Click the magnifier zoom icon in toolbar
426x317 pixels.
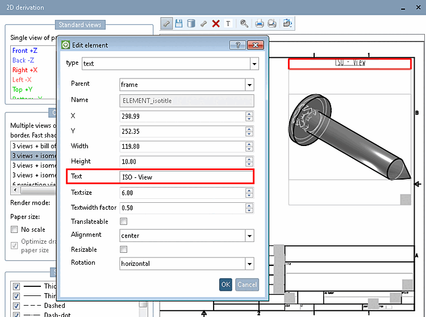coord(244,23)
